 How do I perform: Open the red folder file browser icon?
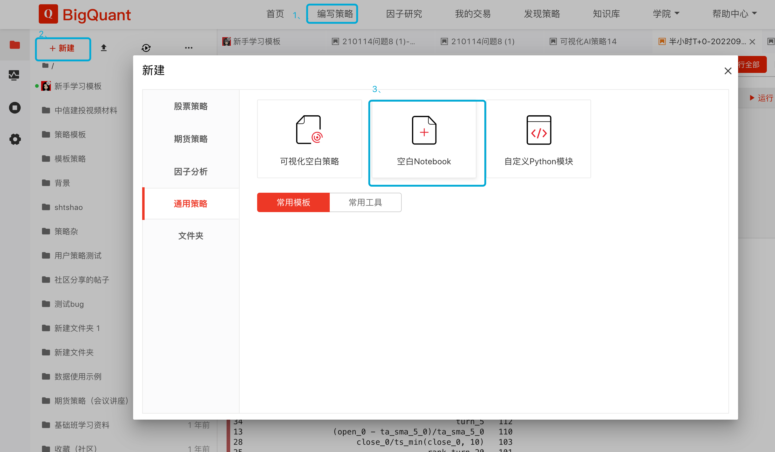[x=15, y=45]
